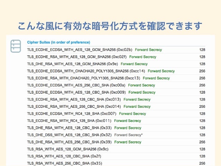
Task: Select TLS_DHE_DSS_WITH_AES_128_CBC_SHA (0x32)
Action: coord(69,135)
